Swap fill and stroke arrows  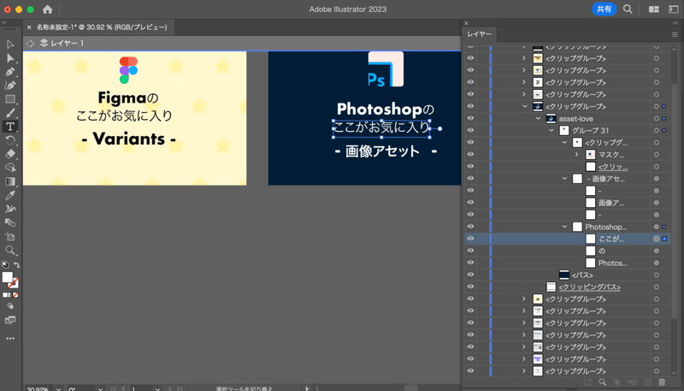pos(16,265)
